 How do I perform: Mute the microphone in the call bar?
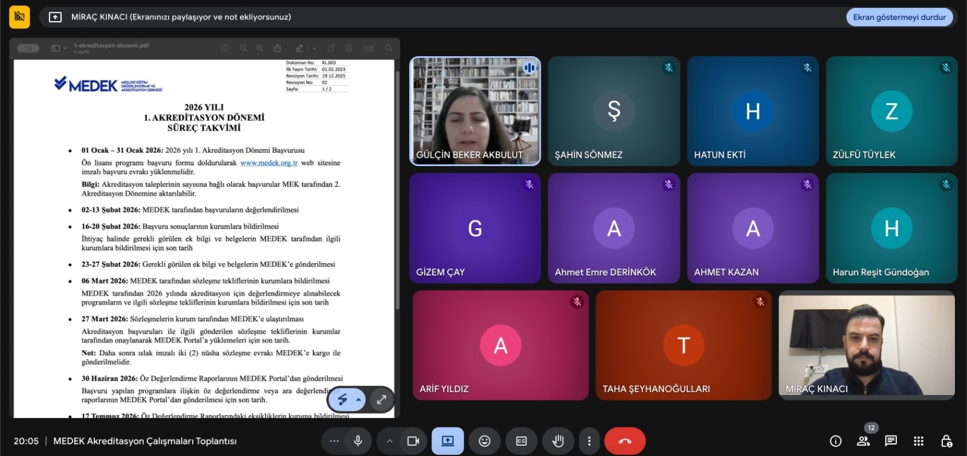(x=358, y=441)
